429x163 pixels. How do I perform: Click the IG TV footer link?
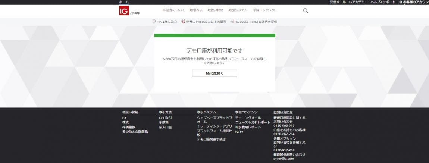(x=239, y=132)
